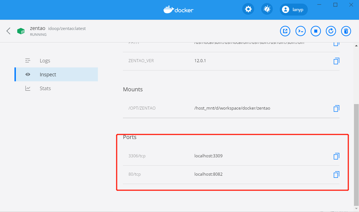Image resolution: width=359 pixels, height=212 pixels.
Task: Copy the PATH environment variable value
Action: (336, 43)
